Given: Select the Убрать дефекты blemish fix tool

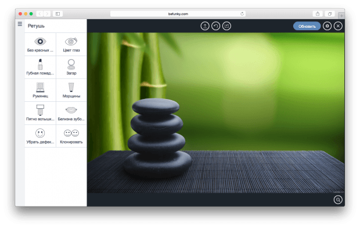Looking at the screenshot, I should pyautogui.click(x=40, y=136).
